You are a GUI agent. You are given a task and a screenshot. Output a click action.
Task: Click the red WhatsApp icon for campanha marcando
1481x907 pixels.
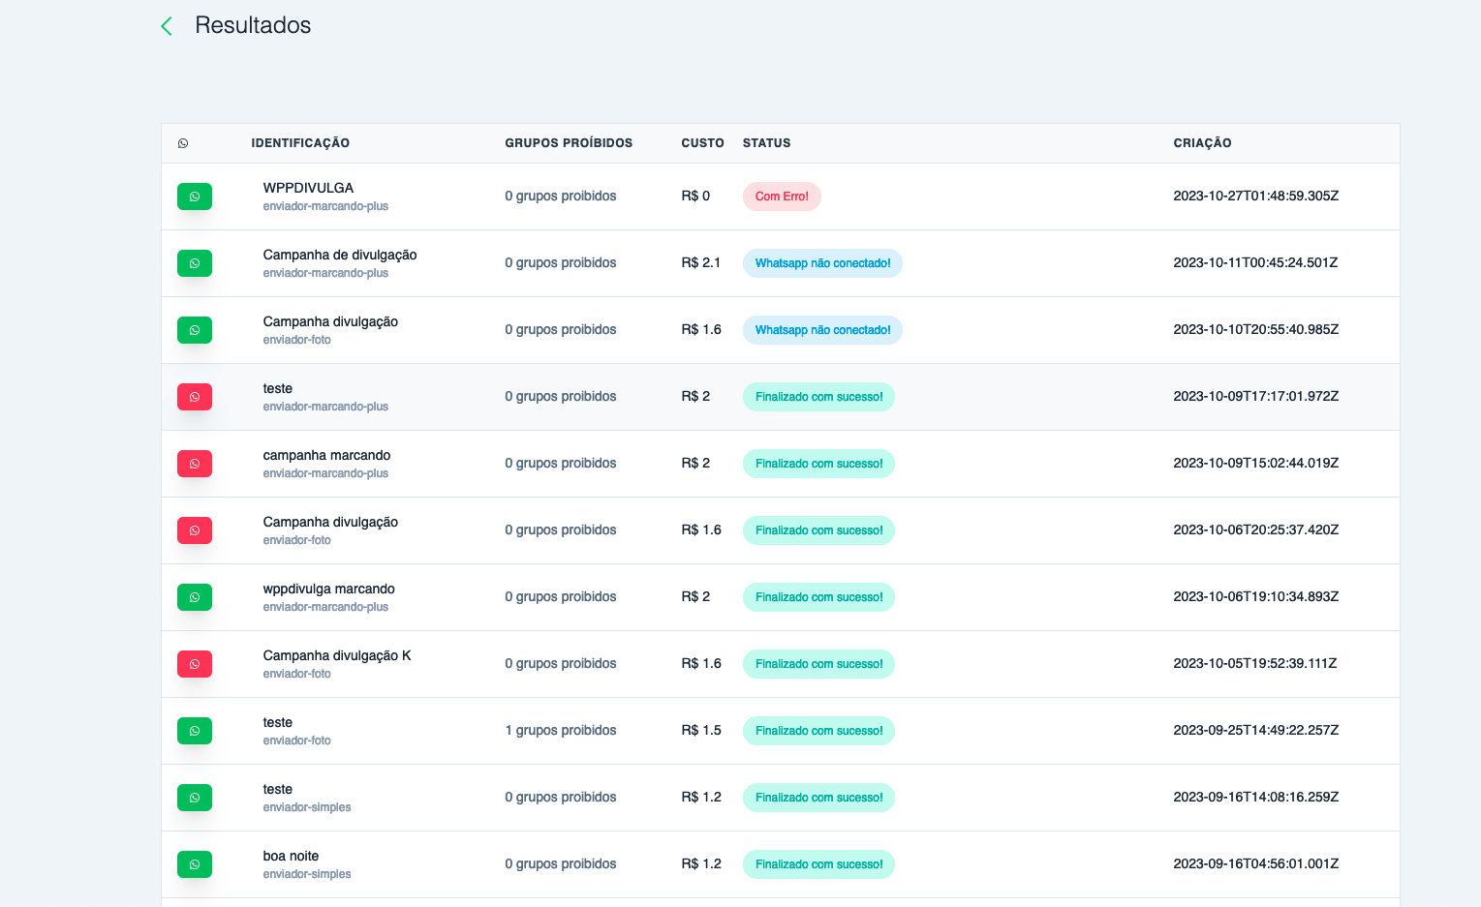coord(195,464)
